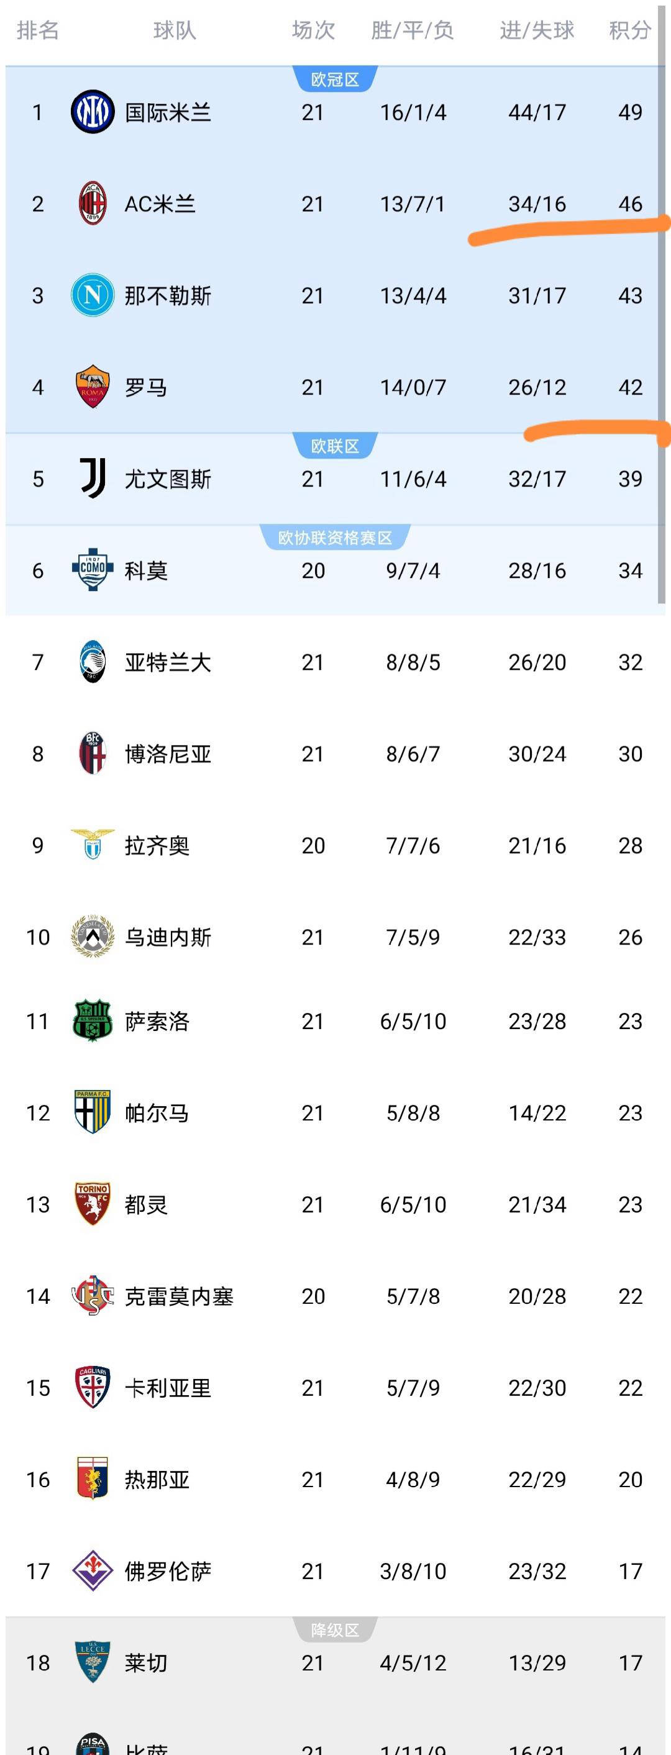Screen dimensions: 671x1755
Task: Tap the AC Milan team logo
Action: [x=93, y=204]
